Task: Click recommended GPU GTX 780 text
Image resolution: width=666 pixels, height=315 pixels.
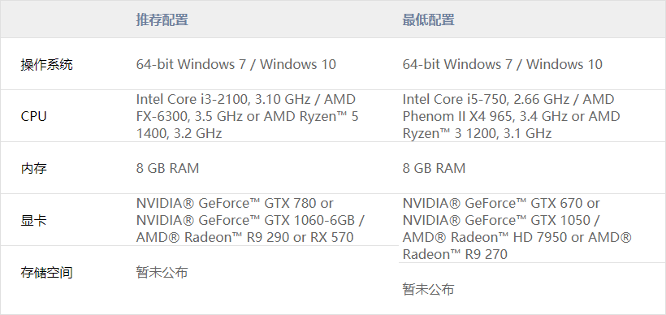Action: [x=291, y=203]
